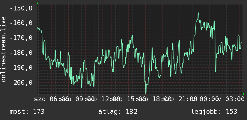This screenshot has height=120, width=247.
Task: Click the -190,0 axis label
Action: pyautogui.click(x=21, y=67)
